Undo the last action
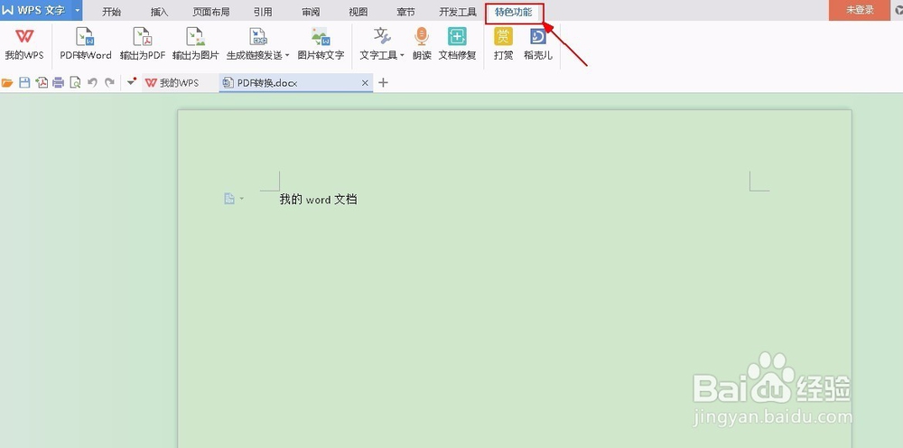 92,83
